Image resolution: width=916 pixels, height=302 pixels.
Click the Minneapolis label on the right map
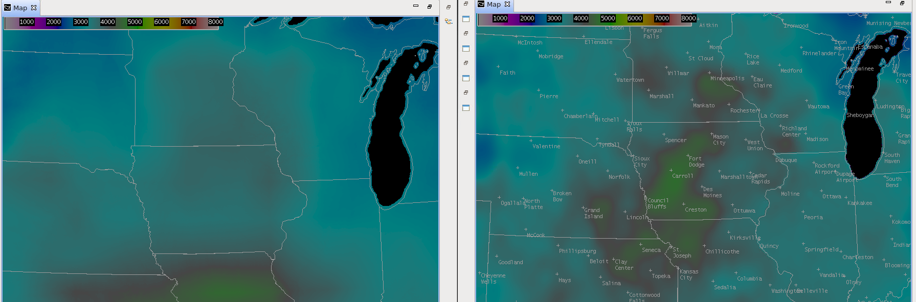(727, 79)
